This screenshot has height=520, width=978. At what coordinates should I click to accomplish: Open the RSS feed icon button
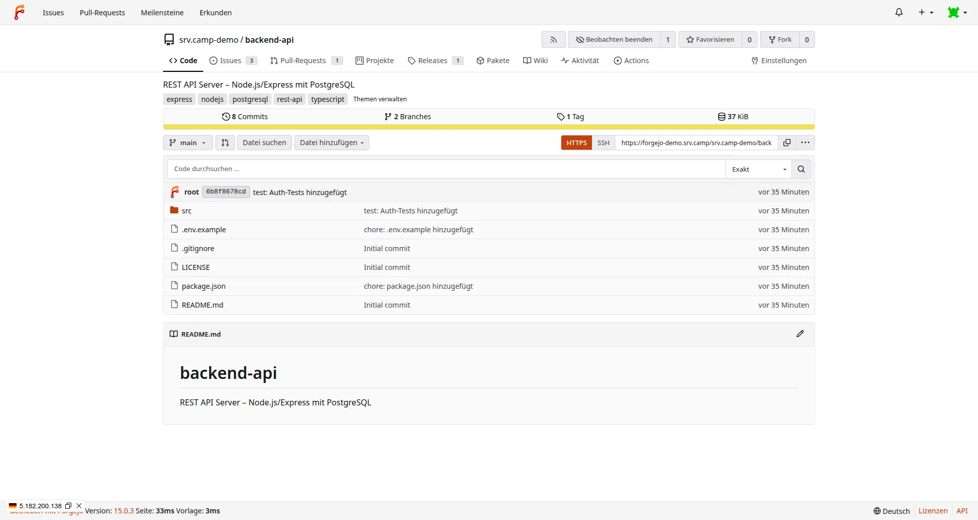tap(553, 40)
